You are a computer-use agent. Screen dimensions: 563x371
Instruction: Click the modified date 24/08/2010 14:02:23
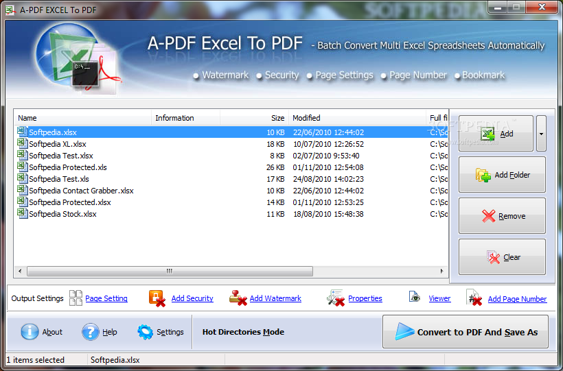[x=328, y=179]
